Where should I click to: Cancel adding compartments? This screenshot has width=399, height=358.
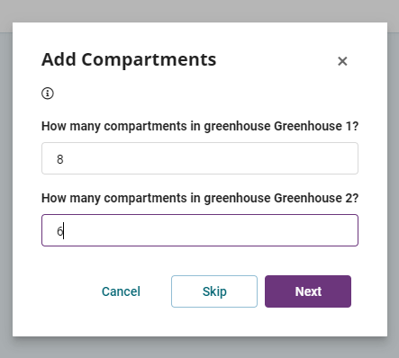pos(121,291)
